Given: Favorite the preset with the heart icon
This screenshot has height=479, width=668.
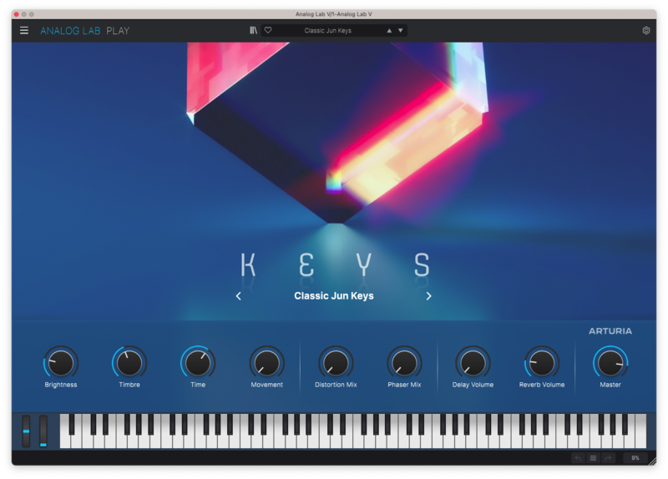Looking at the screenshot, I should (268, 31).
